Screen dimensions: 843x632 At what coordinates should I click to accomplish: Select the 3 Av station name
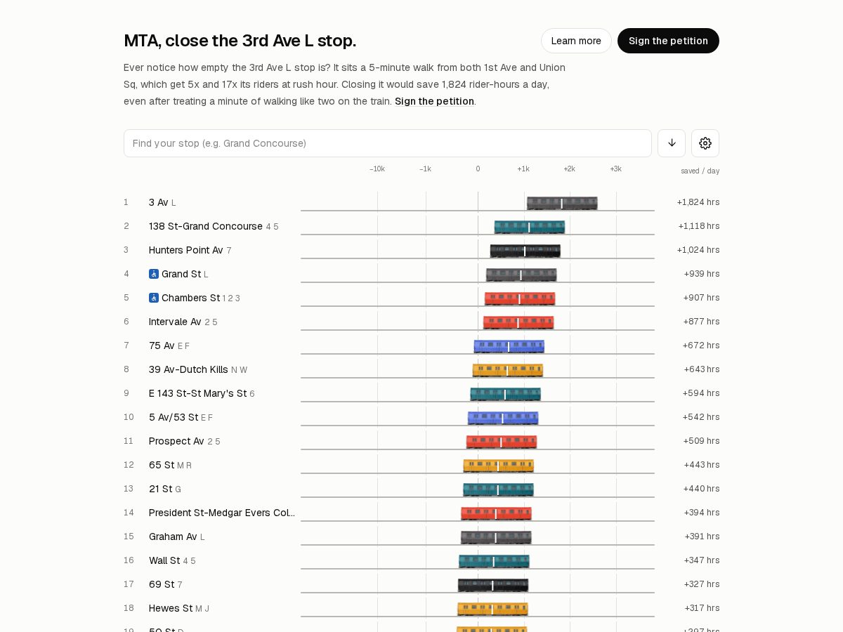[x=159, y=202]
